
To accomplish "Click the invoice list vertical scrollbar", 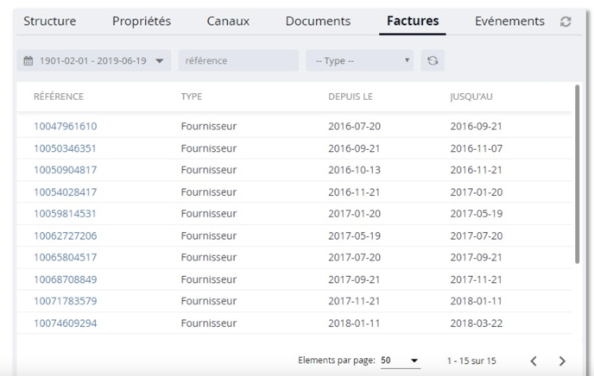I will 577,174.
